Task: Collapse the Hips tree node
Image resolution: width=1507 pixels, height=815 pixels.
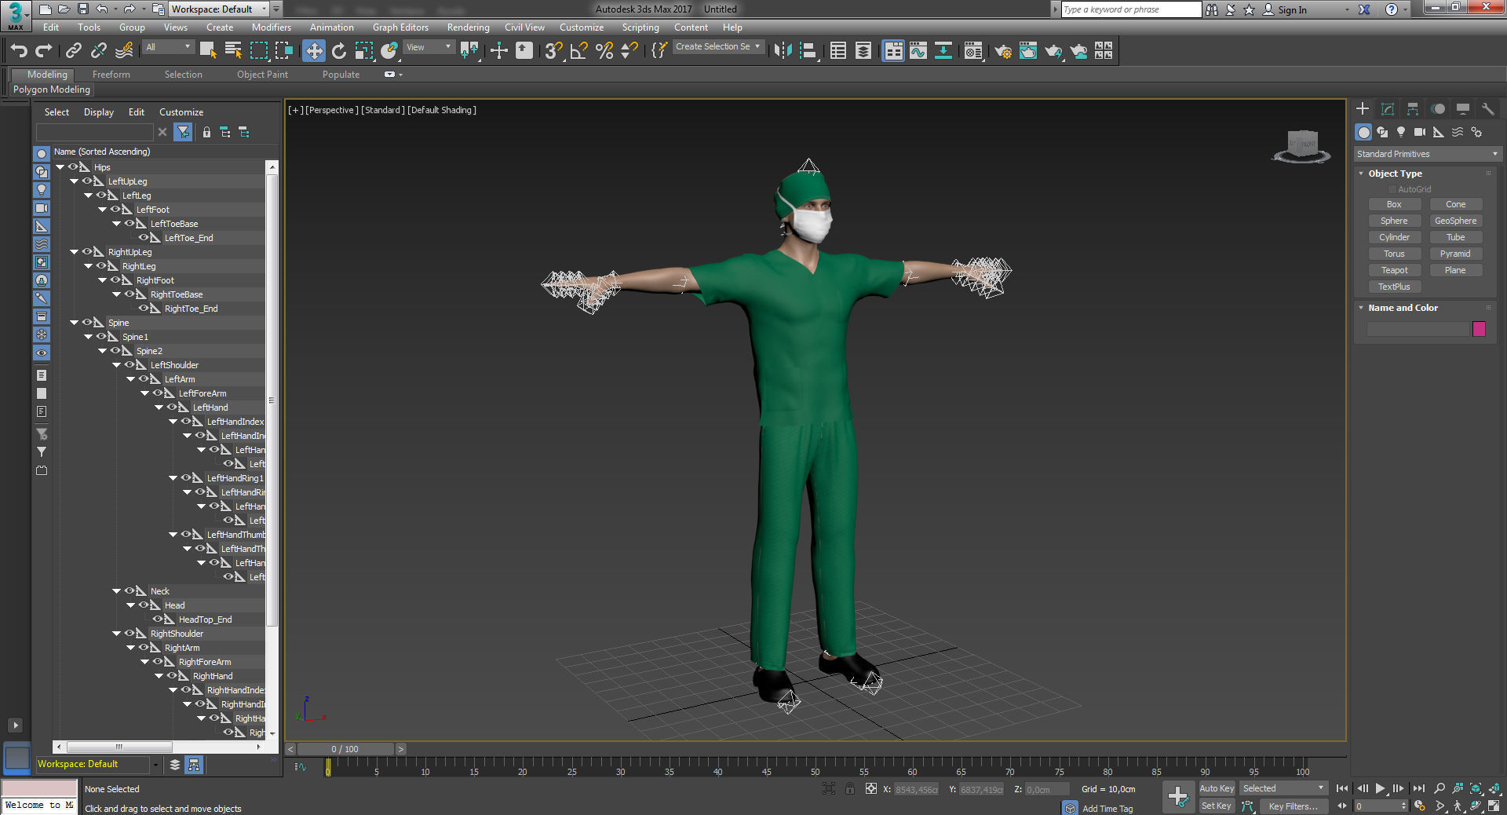Action: coord(60,166)
